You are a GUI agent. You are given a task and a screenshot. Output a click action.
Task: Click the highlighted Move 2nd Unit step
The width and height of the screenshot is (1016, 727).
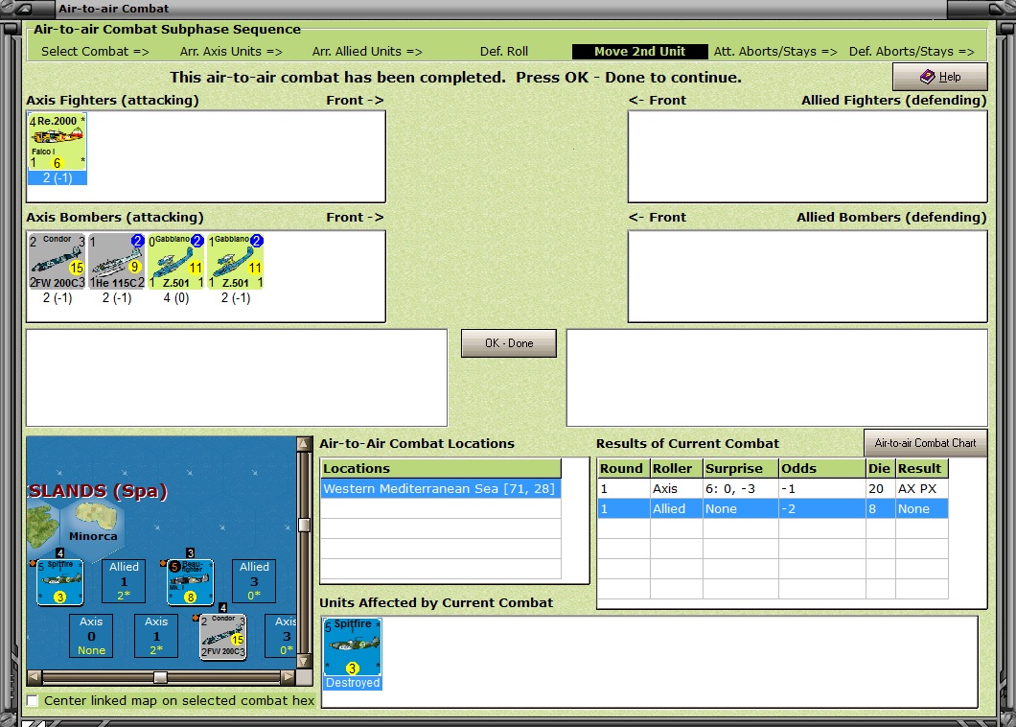639,51
